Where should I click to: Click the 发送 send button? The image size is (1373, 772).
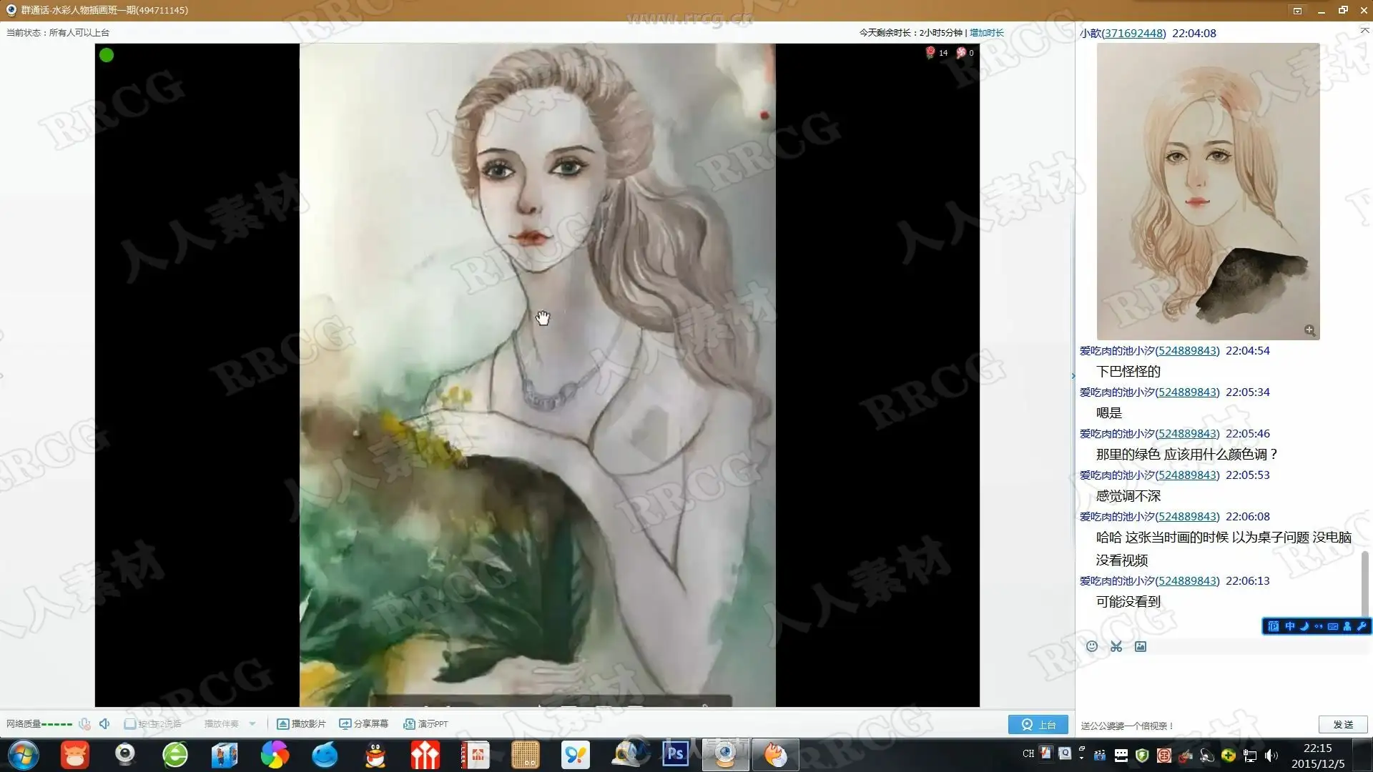click(1342, 724)
